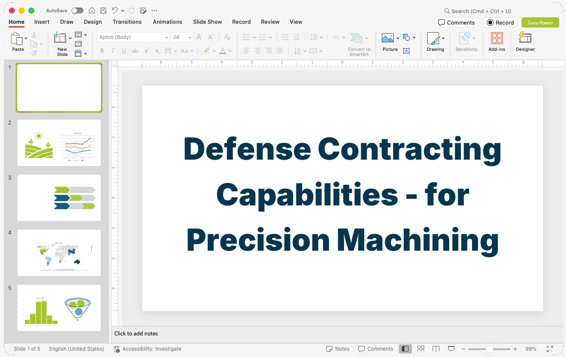Image resolution: width=566 pixels, height=357 pixels.
Task: Toggle underline formatting
Action: (x=124, y=51)
